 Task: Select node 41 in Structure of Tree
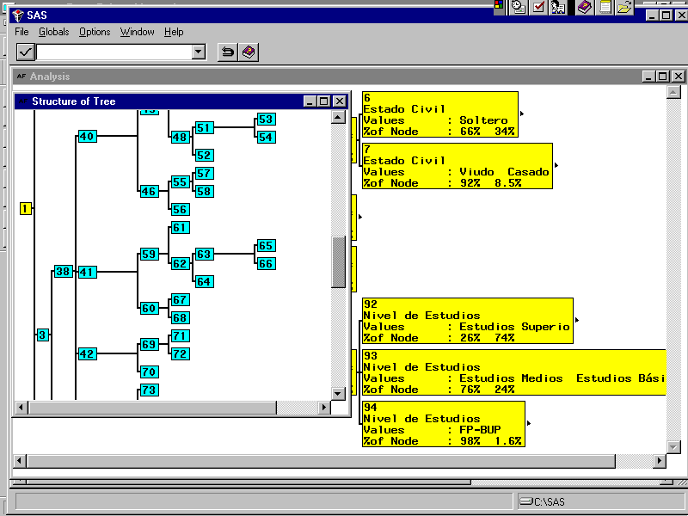[87, 272]
